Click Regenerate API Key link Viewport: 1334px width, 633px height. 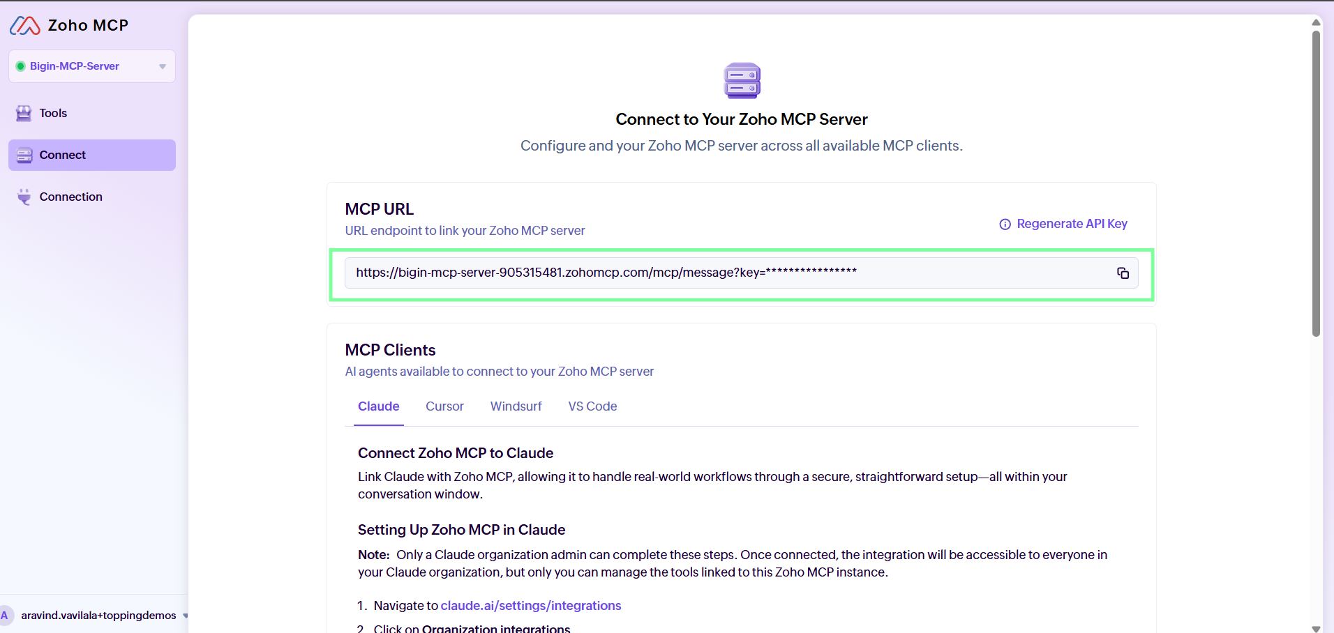pos(1072,224)
